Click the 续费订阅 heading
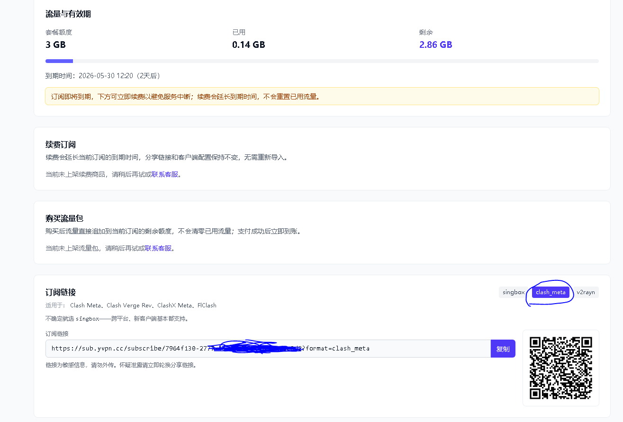623x422 pixels. pyautogui.click(x=61, y=145)
